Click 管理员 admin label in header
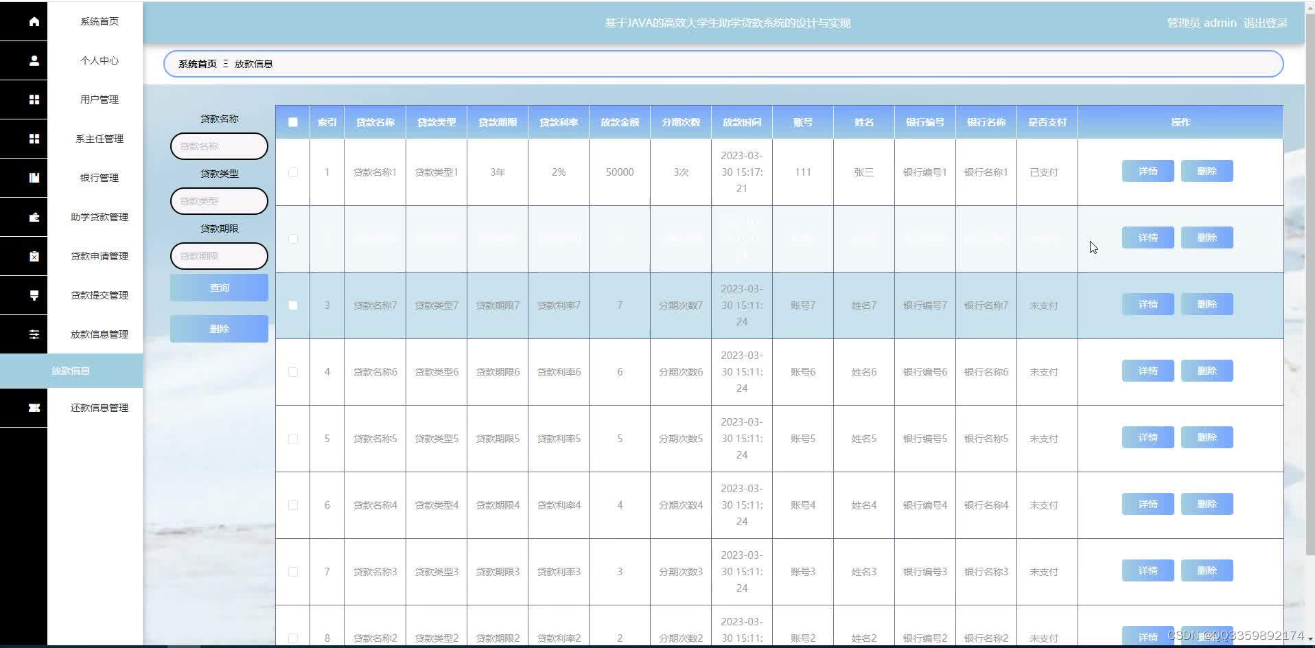Image resolution: width=1315 pixels, height=648 pixels. tap(1202, 23)
